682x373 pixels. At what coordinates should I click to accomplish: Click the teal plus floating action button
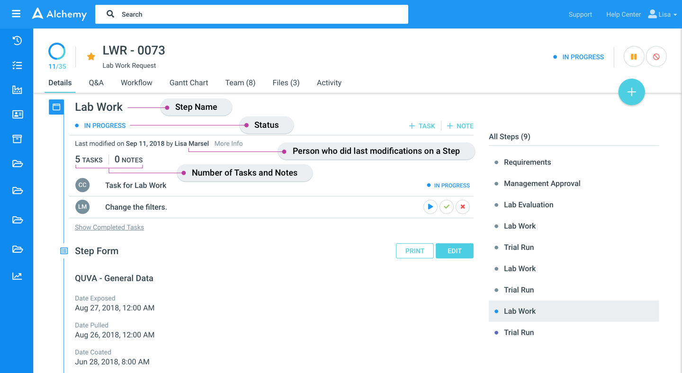(x=632, y=92)
